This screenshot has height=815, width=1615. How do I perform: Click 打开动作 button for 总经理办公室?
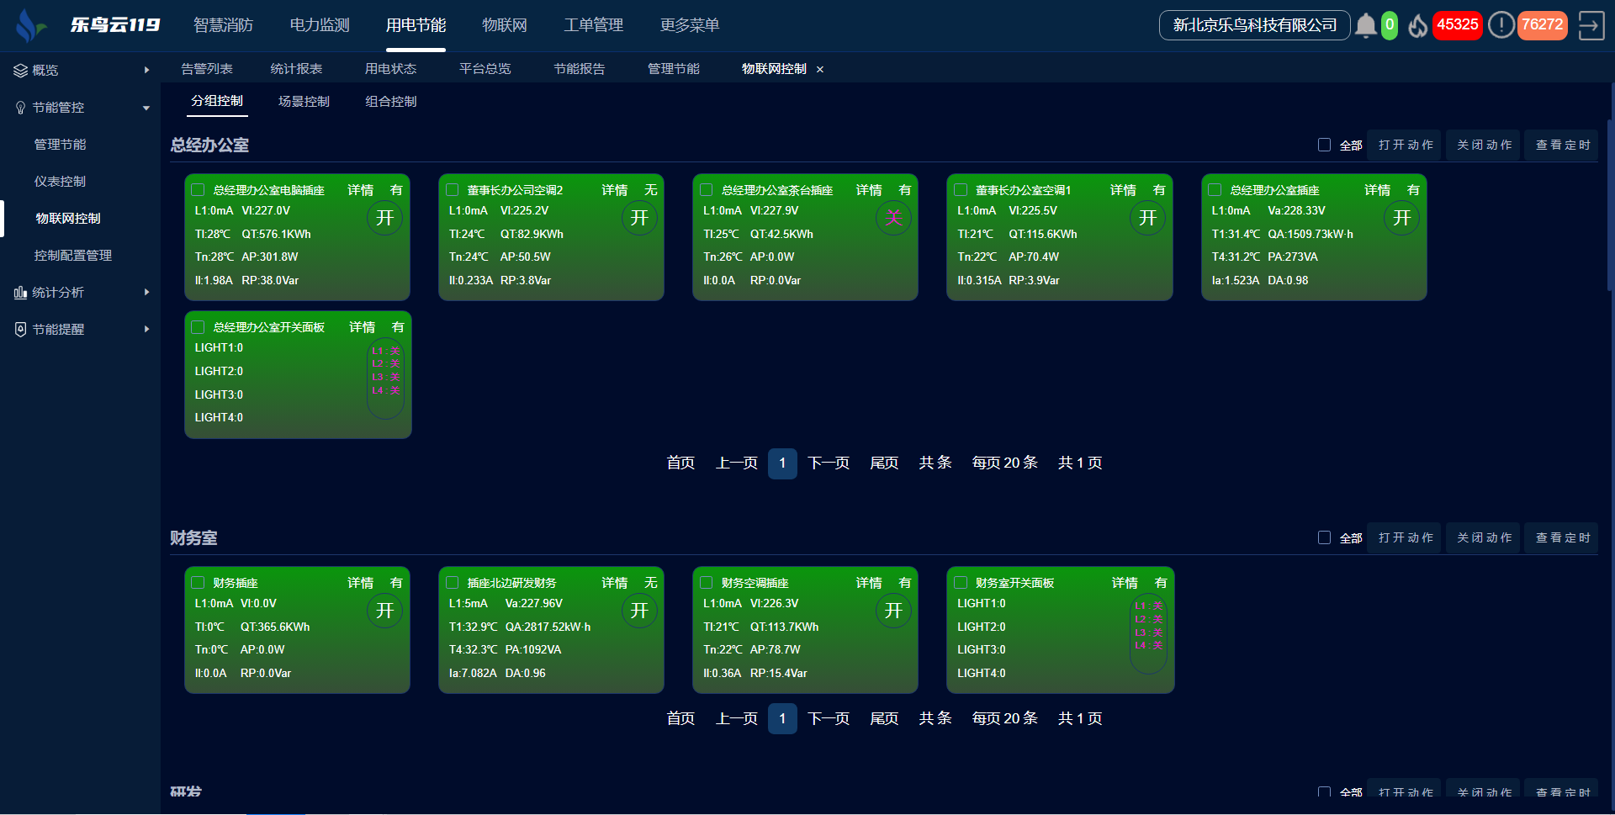click(1405, 145)
